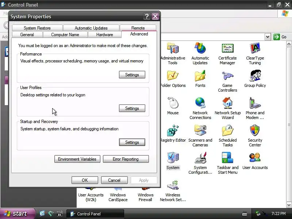Switch to the Remote tab
The width and height of the screenshot is (292, 219).
(138, 28)
